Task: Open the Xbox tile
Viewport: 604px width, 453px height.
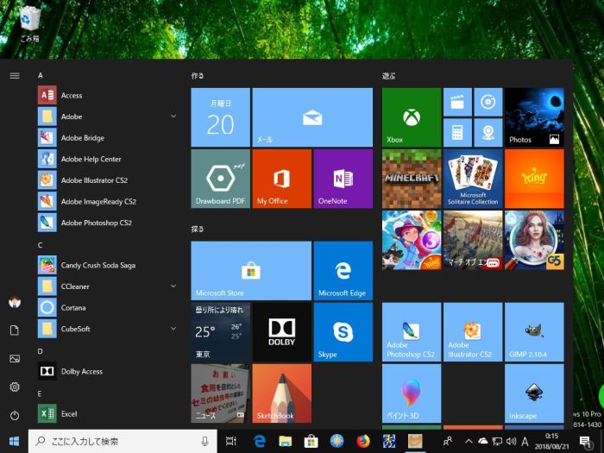Action: (x=412, y=117)
